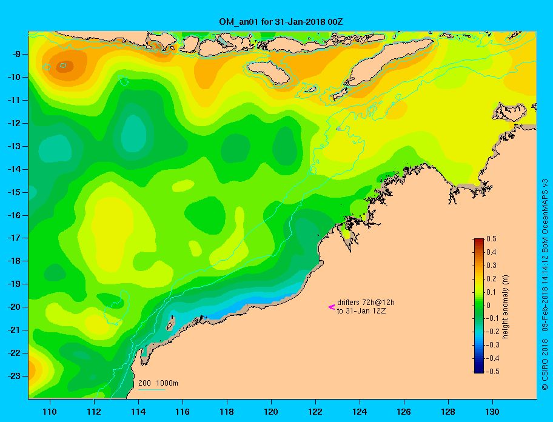Select the 'drifters 72h@12h' legend text
The width and height of the screenshot is (553, 422).
366,303
